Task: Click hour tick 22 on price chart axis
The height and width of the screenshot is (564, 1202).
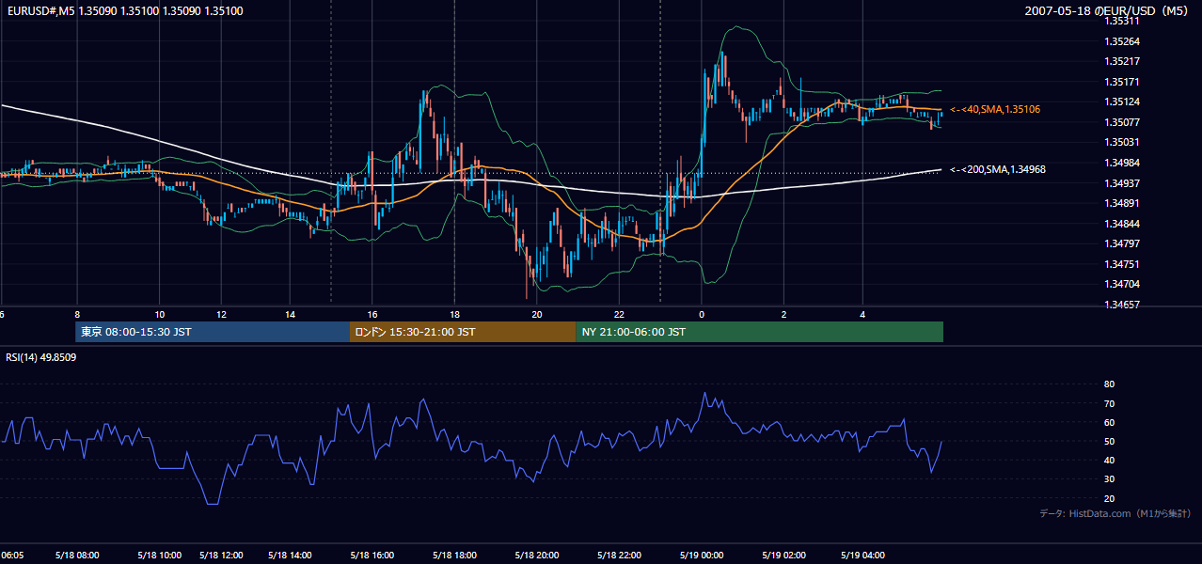Action: tap(619, 315)
